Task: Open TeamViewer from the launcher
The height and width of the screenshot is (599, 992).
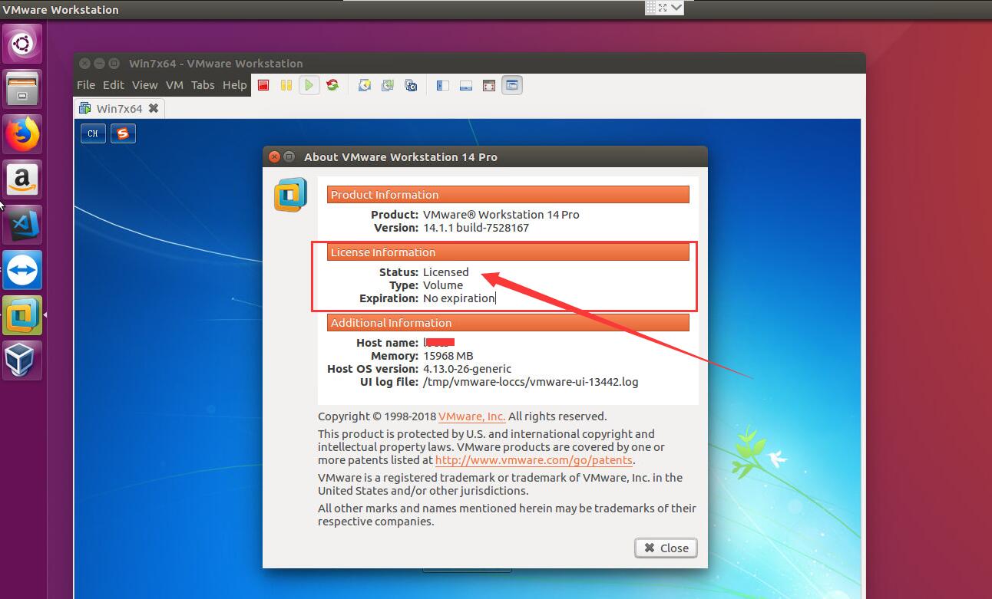Action: tap(22, 270)
